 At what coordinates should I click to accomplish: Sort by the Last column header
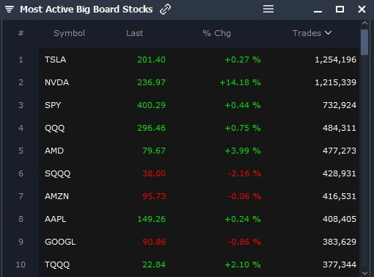(x=134, y=33)
